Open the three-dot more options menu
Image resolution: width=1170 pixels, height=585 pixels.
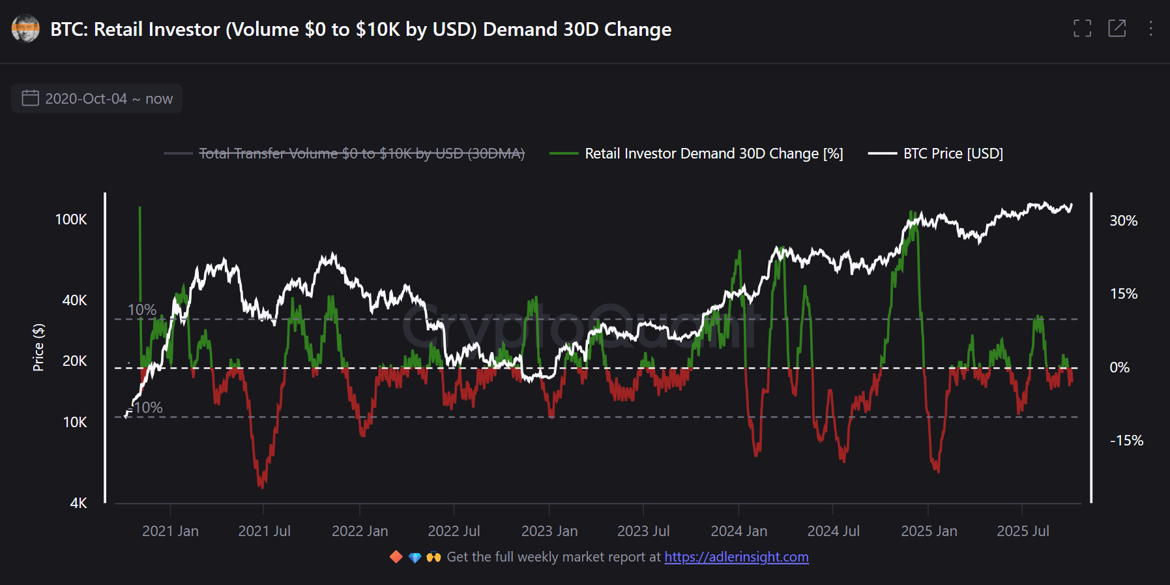tap(1150, 28)
